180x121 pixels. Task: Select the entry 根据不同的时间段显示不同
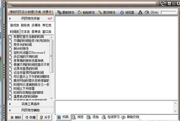click(31, 65)
